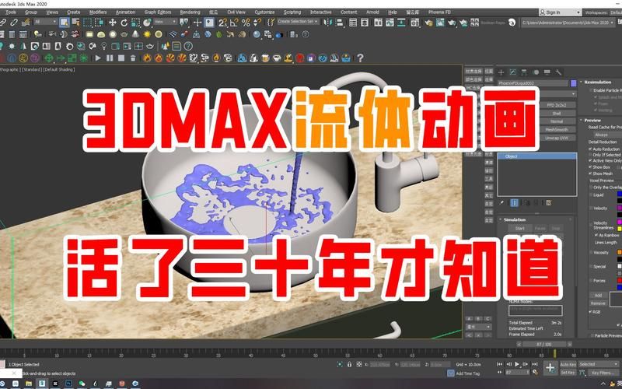Image resolution: width=622 pixels, height=389 pixels.
Task: Select the Select and Link tool
Action: pyautogui.click(x=3, y=23)
